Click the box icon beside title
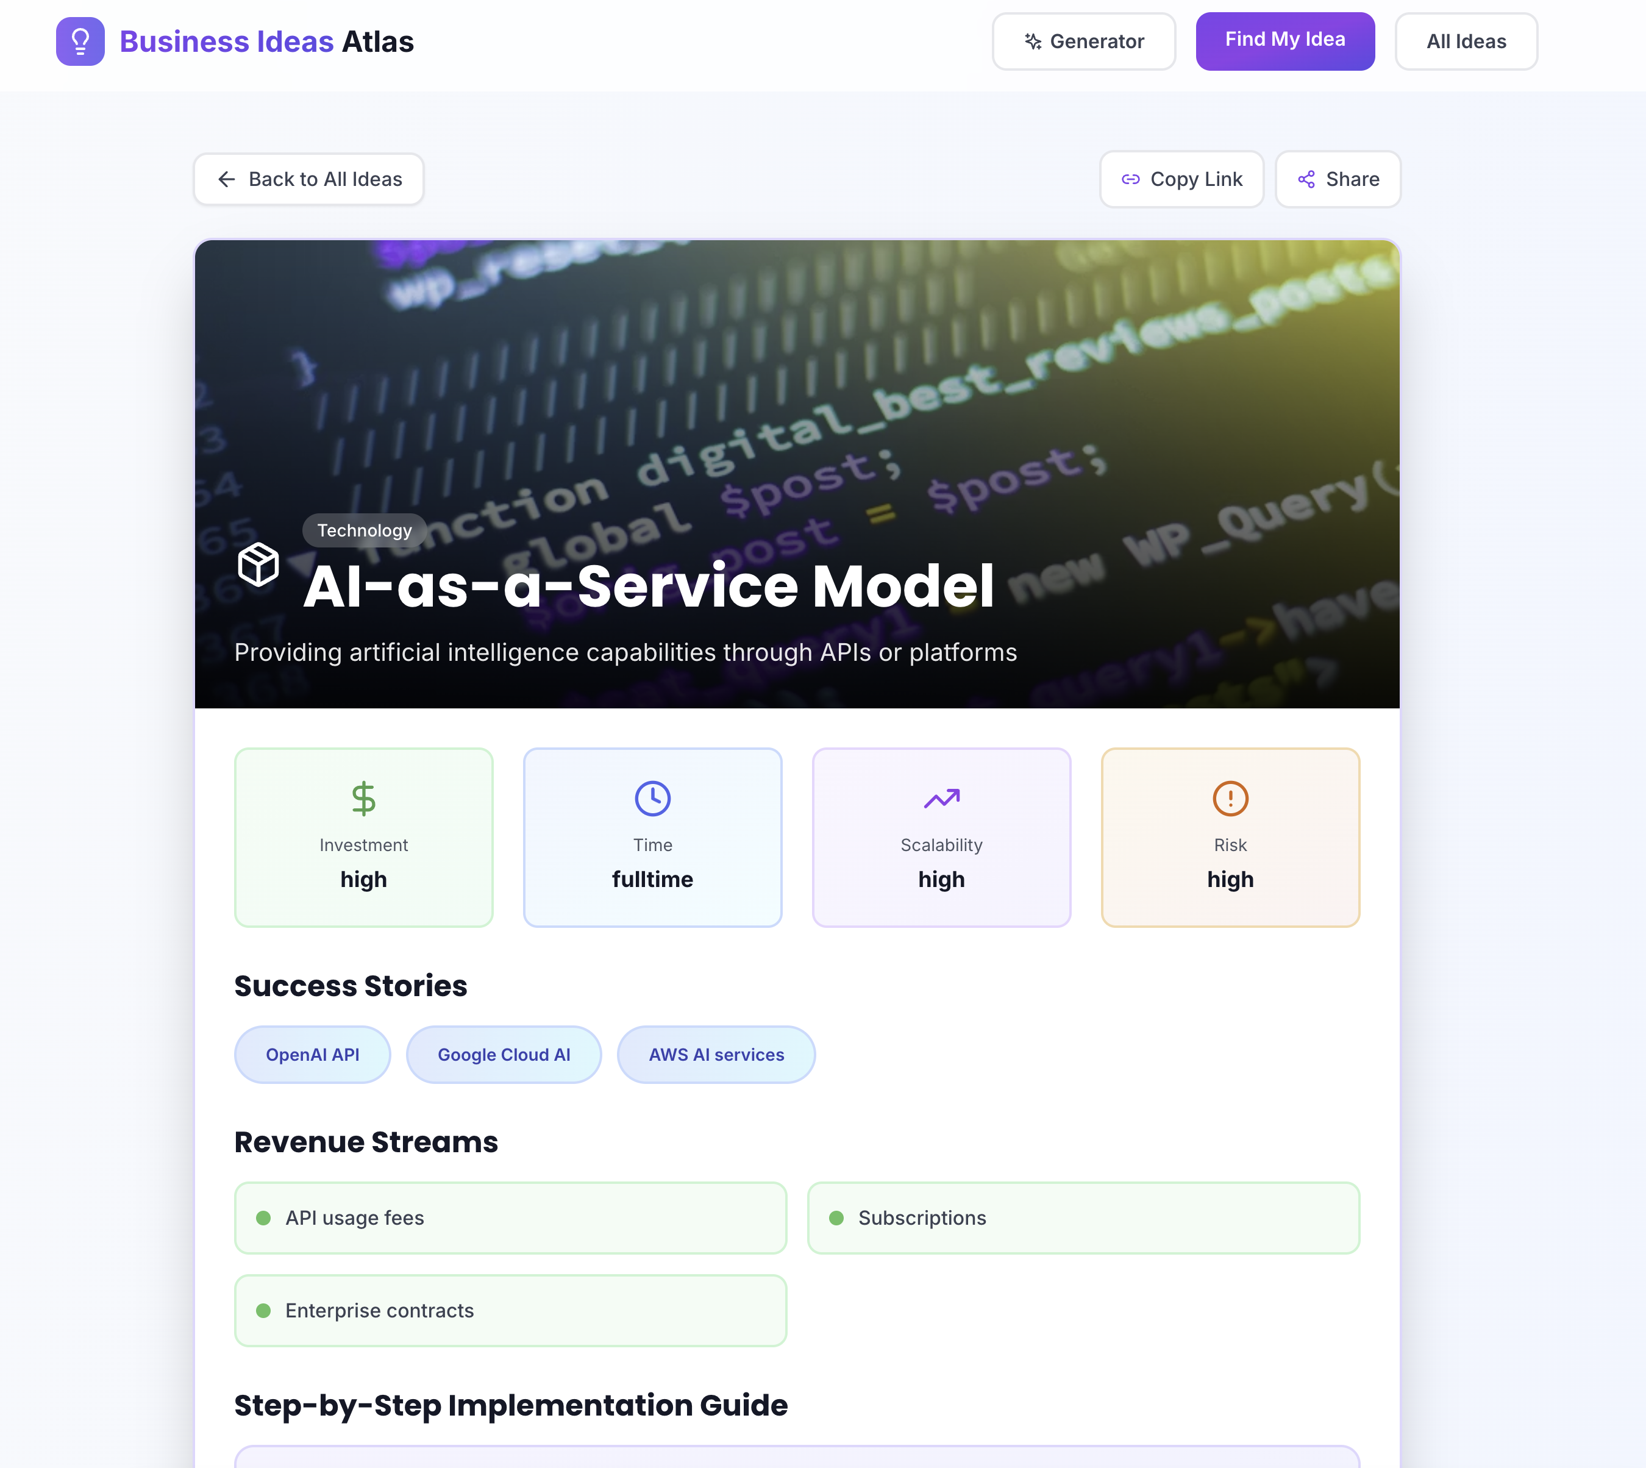The width and height of the screenshot is (1646, 1468). 258,564
